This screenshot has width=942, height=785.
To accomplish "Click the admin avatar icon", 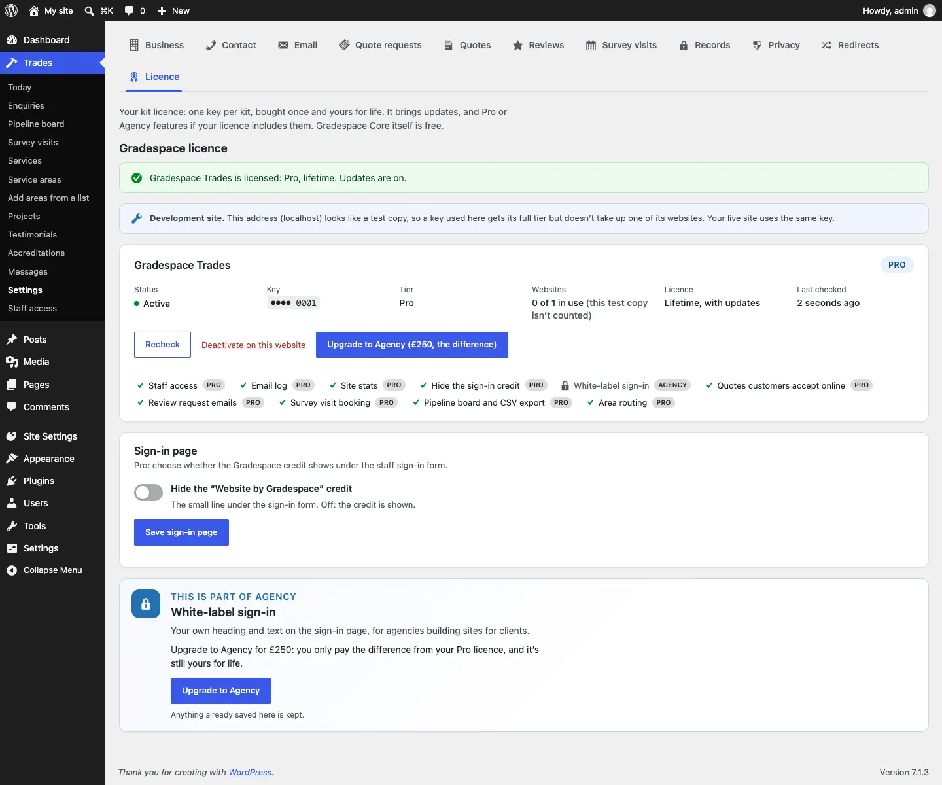I will [x=929, y=10].
